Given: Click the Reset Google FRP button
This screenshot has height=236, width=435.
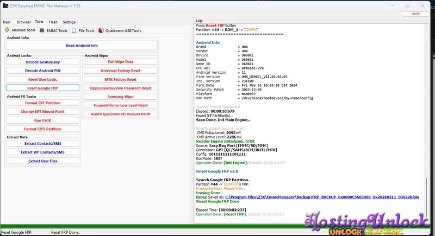Looking at the screenshot, I should tap(42, 88).
